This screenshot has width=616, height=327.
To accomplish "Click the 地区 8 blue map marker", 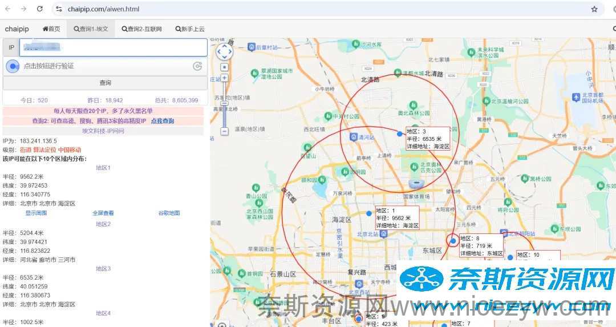I will (x=453, y=240).
